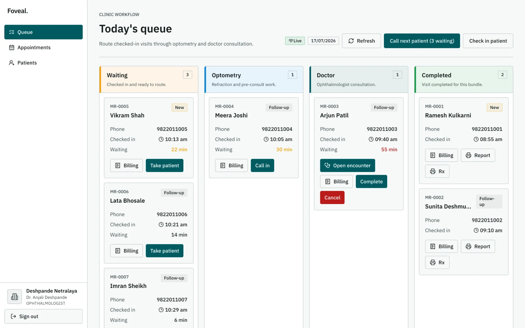
Task: Take patient Lata Bhosale
Action: click(164, 251)
